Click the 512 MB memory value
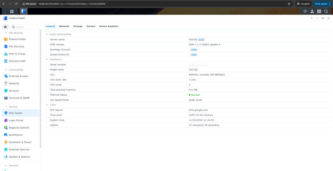This screenshot has width=333, height=171. [193, 90]
